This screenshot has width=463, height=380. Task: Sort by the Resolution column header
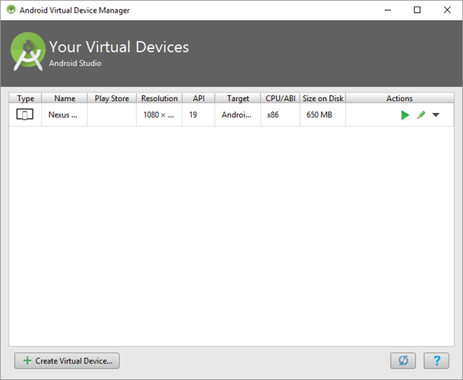(160, 98)
